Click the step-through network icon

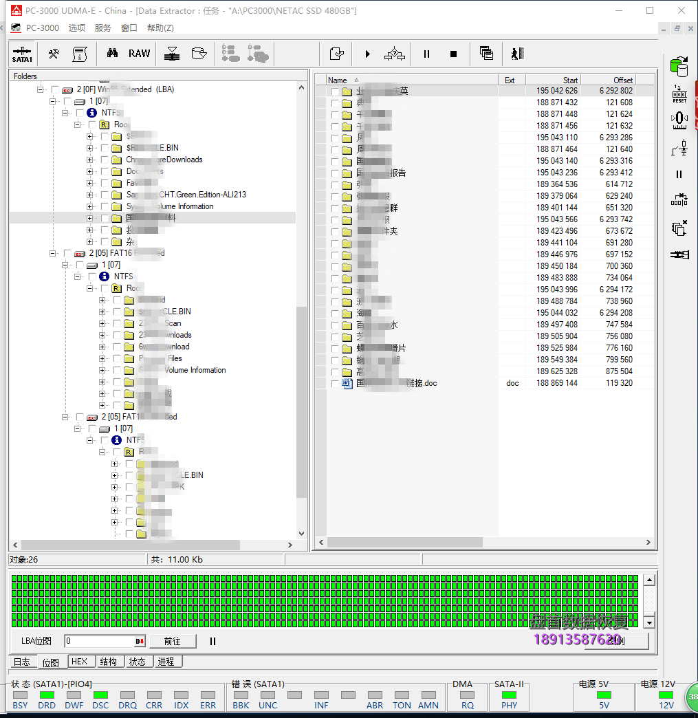click(395, 54)
